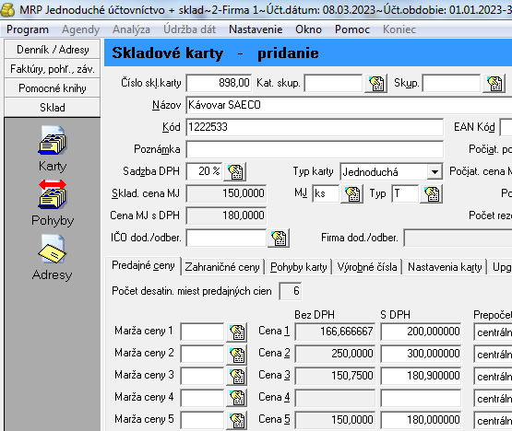
Task: Click Cena 1 S DPH field 200,000000
Action: 421,332
